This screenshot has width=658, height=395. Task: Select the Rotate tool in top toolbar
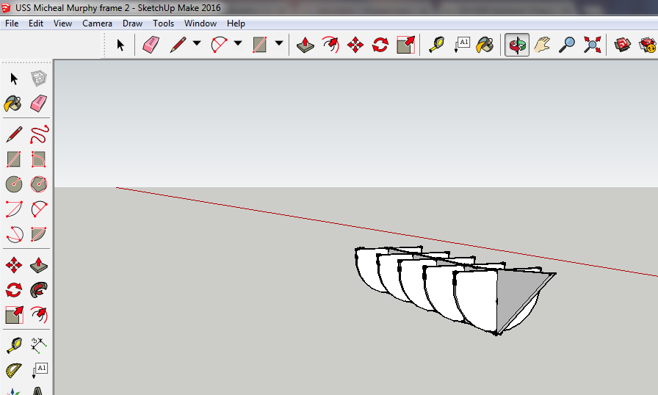coord(380,45)
